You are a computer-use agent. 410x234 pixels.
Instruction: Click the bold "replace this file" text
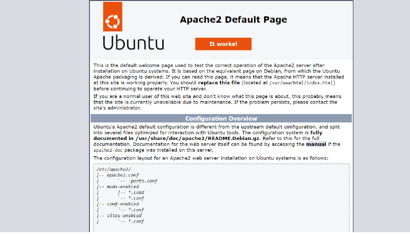click(x=219, y=83)
